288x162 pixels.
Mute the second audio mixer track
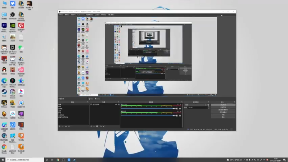176,116
